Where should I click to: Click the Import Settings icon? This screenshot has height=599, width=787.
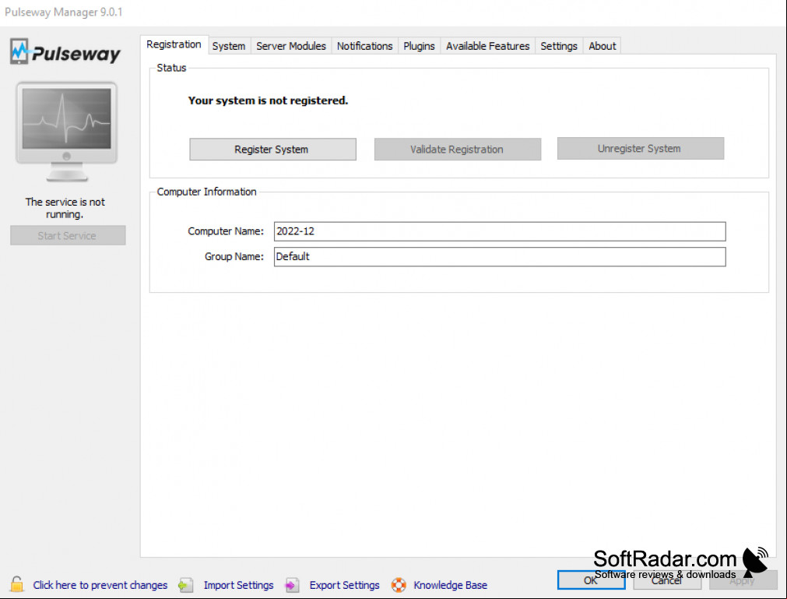tap(186, 585)
